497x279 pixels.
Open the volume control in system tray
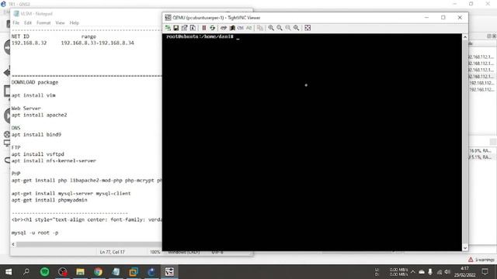tap(447, 272)
